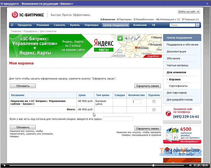Open the Решения menu
Viewport: 211px width, 168px height.
[43, 25]
